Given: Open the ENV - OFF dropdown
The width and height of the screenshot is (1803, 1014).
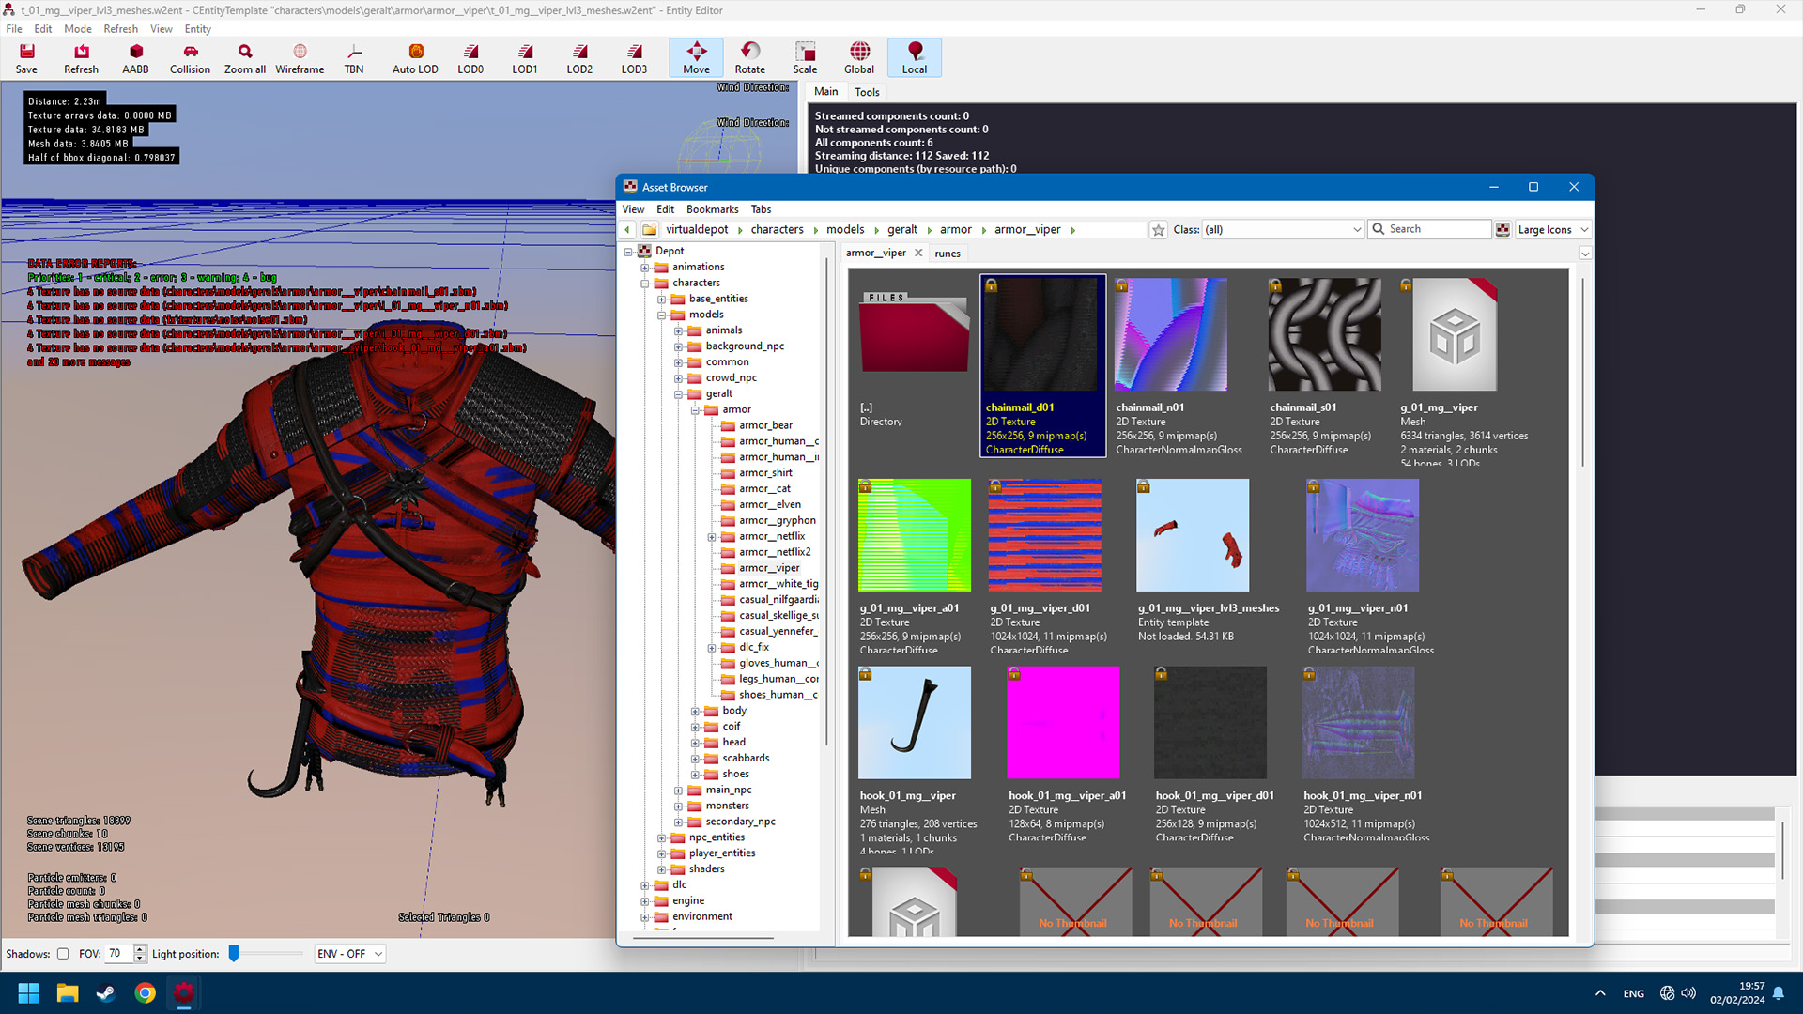Looking at the screenshot, I should pyautogui.click(x=349, y=954).
